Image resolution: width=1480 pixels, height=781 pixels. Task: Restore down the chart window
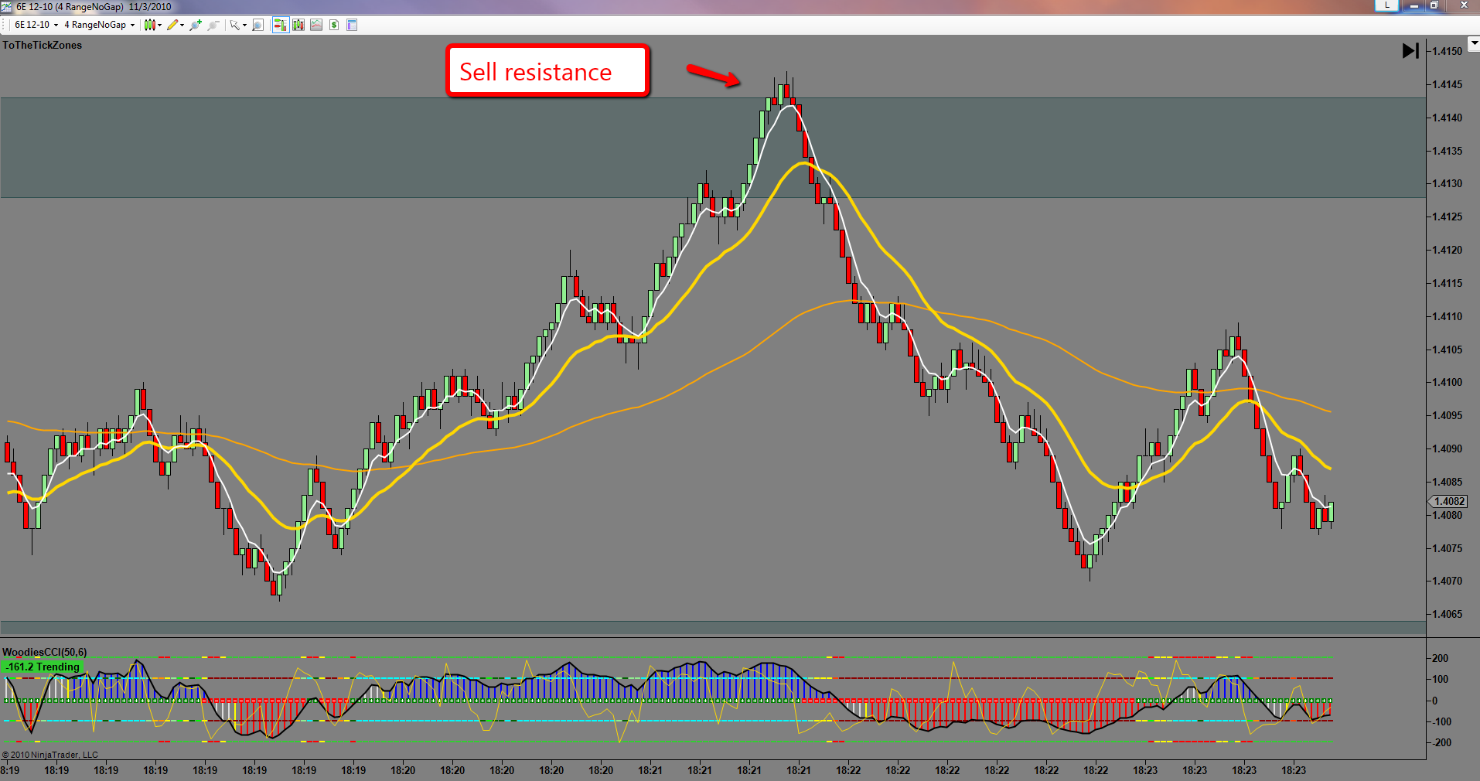[x=1433, y=5]
